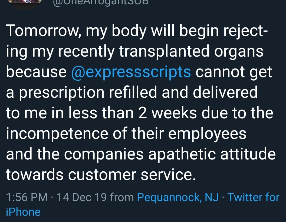Click the word 'from' before the location
This screenshot has height=222, width=286.
[x=122, y=197]
